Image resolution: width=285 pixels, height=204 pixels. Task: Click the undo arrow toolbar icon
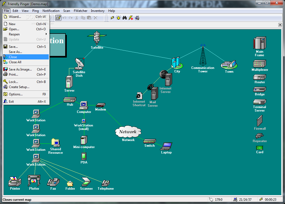click(64, 18)
